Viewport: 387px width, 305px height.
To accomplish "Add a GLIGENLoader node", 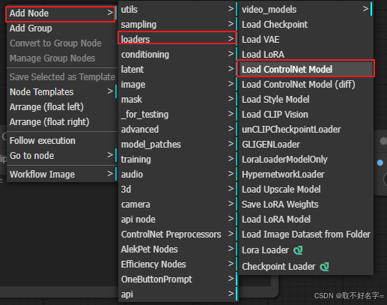I will tap(306, 145).
